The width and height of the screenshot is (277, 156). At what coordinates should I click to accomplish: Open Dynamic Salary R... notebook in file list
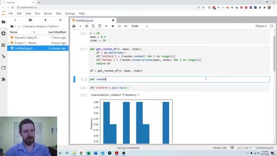point(38,38)
